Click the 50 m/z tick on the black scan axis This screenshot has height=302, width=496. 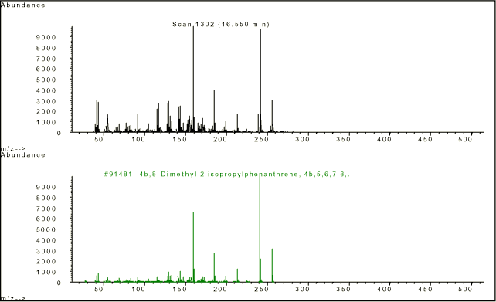pyautogui.click(x=100, y=139)
